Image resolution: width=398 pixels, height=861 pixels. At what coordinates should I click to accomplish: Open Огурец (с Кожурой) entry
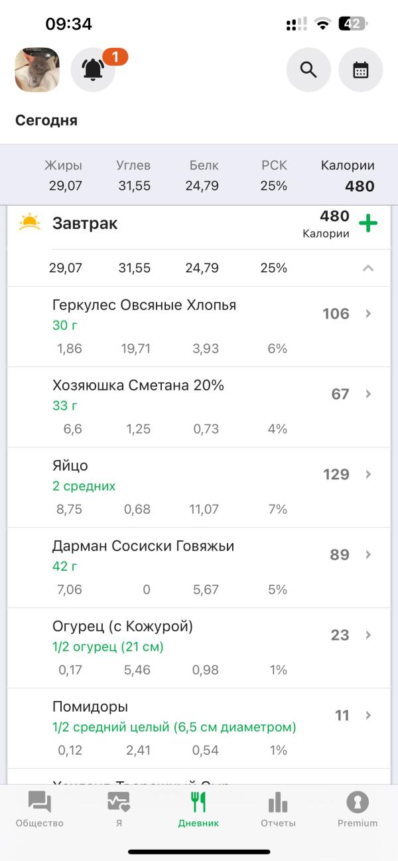[123, 627]
